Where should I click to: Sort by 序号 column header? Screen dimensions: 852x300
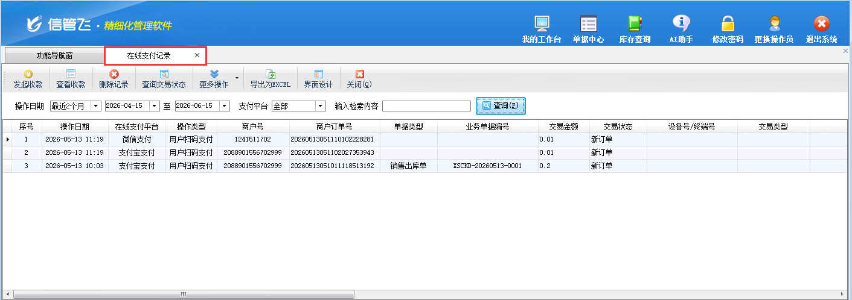point(26,127)
